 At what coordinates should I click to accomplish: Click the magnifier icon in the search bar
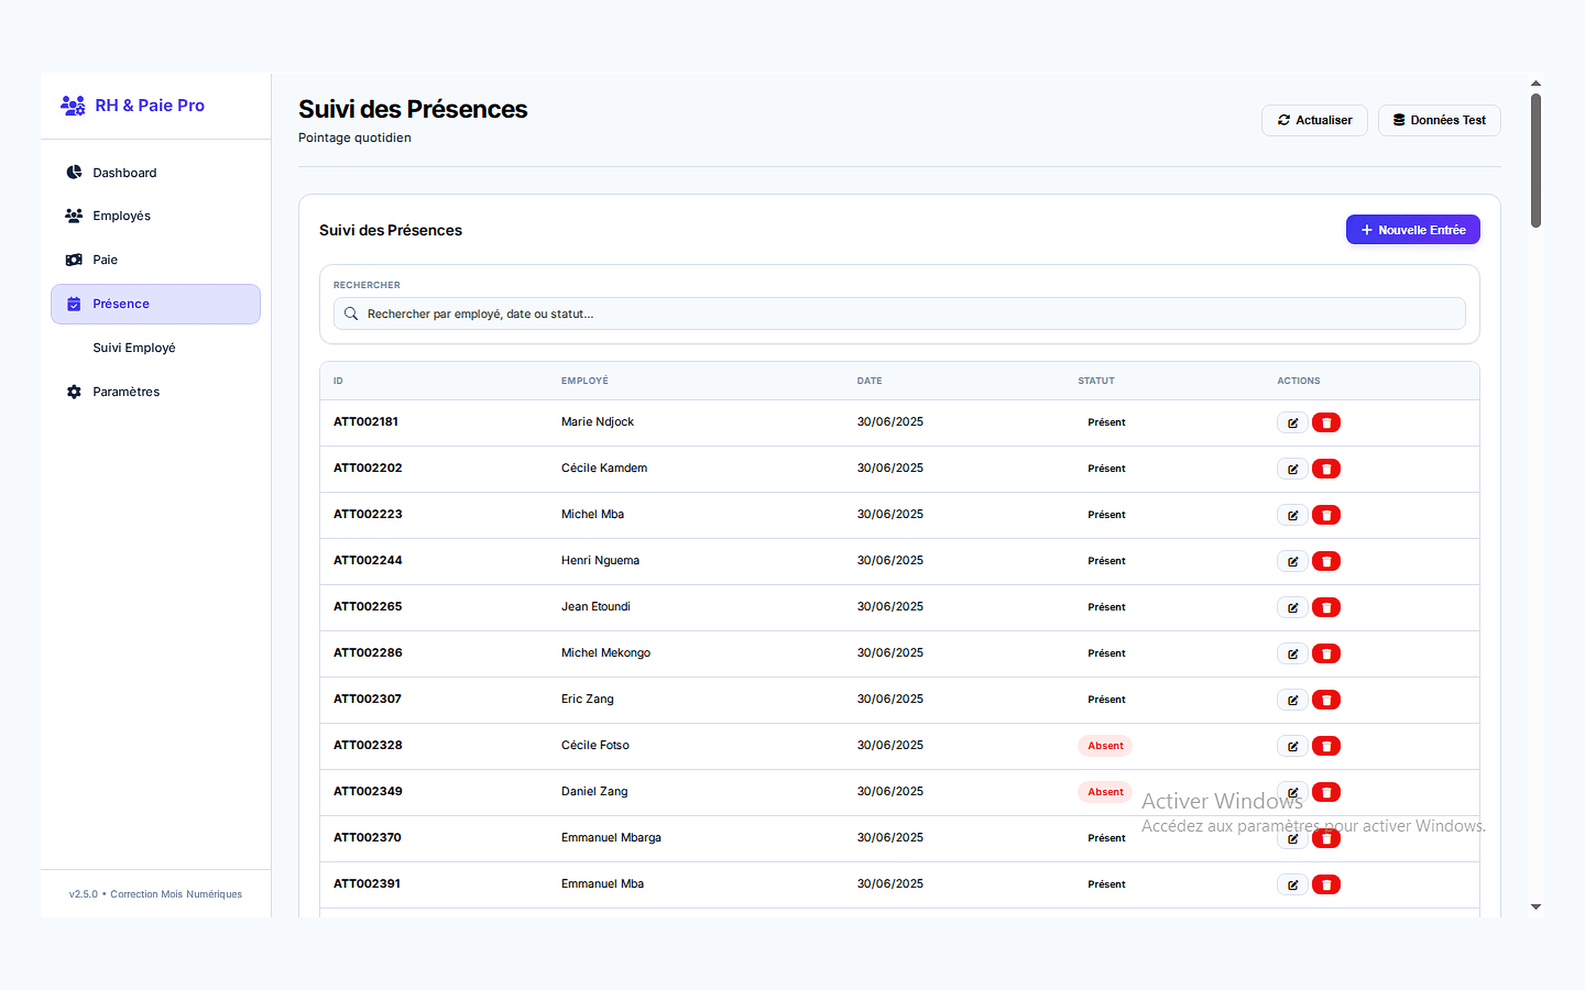pos(351,313)
